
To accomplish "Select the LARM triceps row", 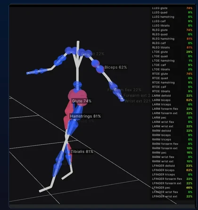I will tap(172, 104).
